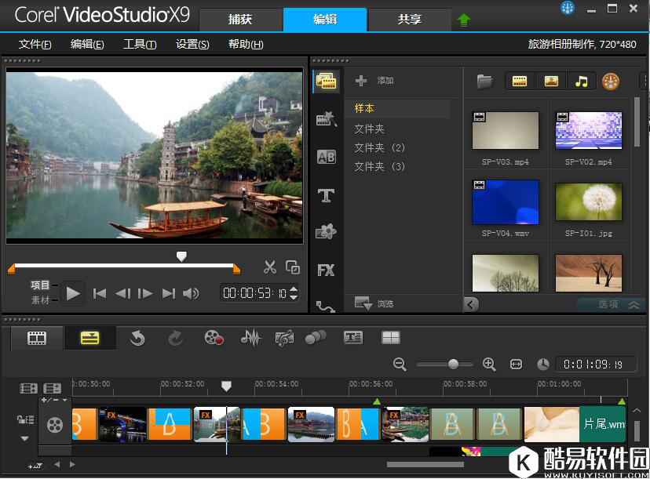
Task: Expand the 选项 options panel
Action: click(633, 305)
